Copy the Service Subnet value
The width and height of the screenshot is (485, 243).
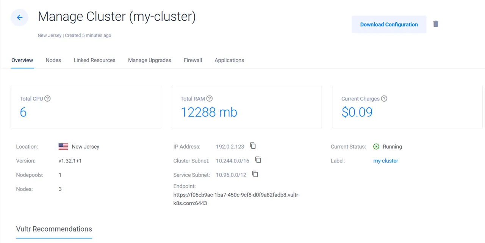[x=255, y=174]
